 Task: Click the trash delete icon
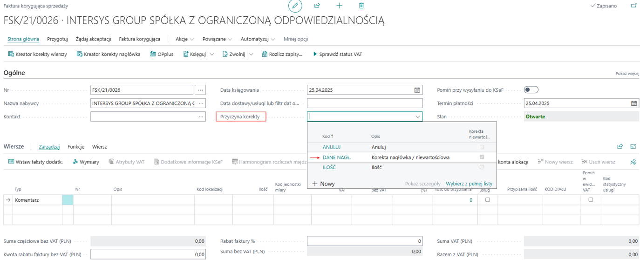point(361,6)
